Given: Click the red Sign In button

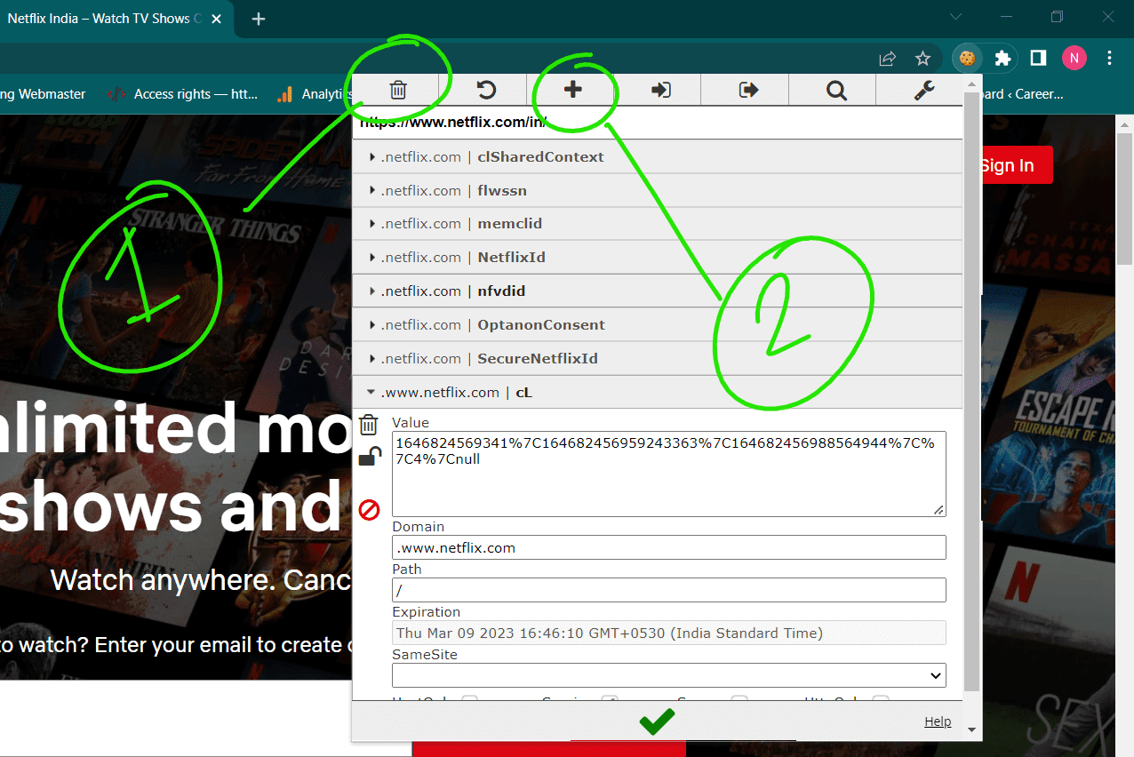Looking at the screenshot, I should (1016, 165).
